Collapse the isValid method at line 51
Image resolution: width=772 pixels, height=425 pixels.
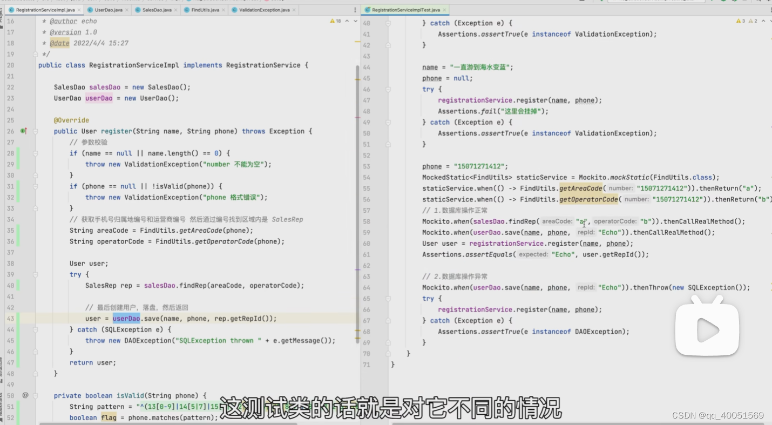[x=35, y=395]
